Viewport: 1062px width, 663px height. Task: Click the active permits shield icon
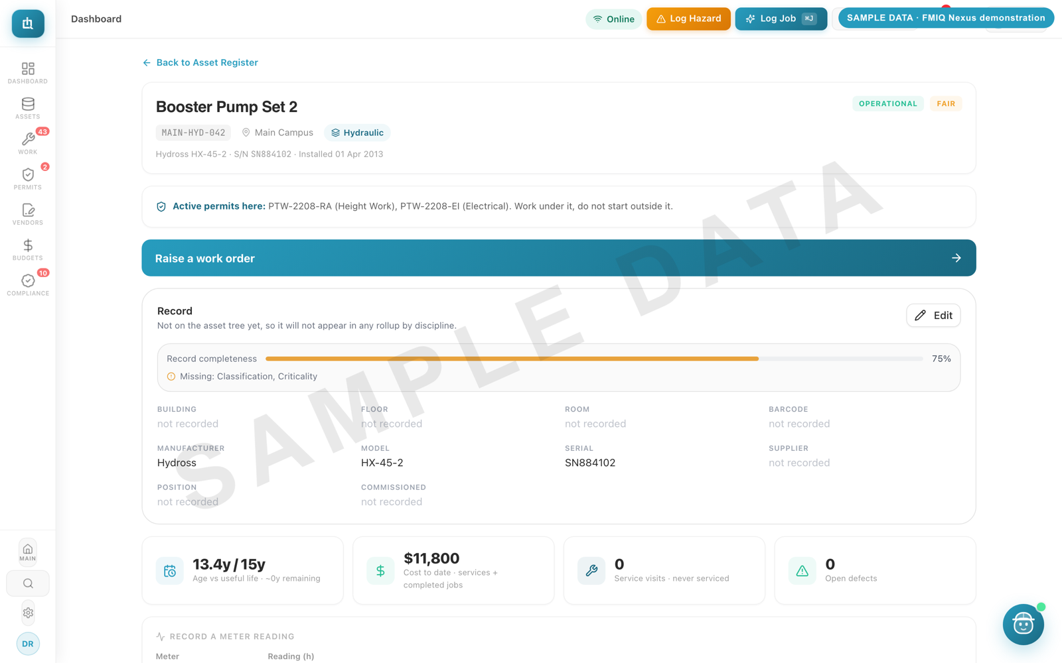click(x=161, y=207)
